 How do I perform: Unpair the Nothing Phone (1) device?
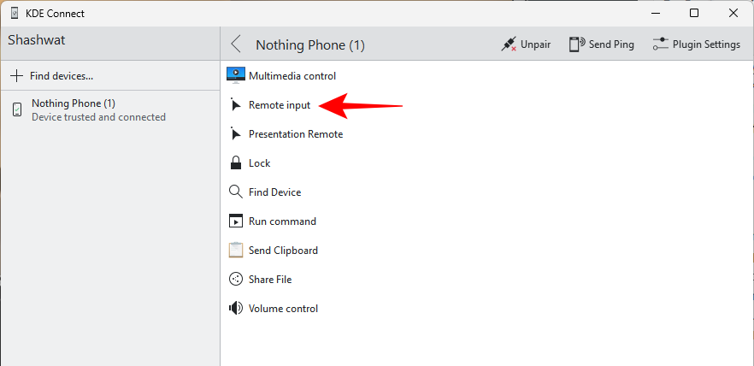(x=526, y=44)
